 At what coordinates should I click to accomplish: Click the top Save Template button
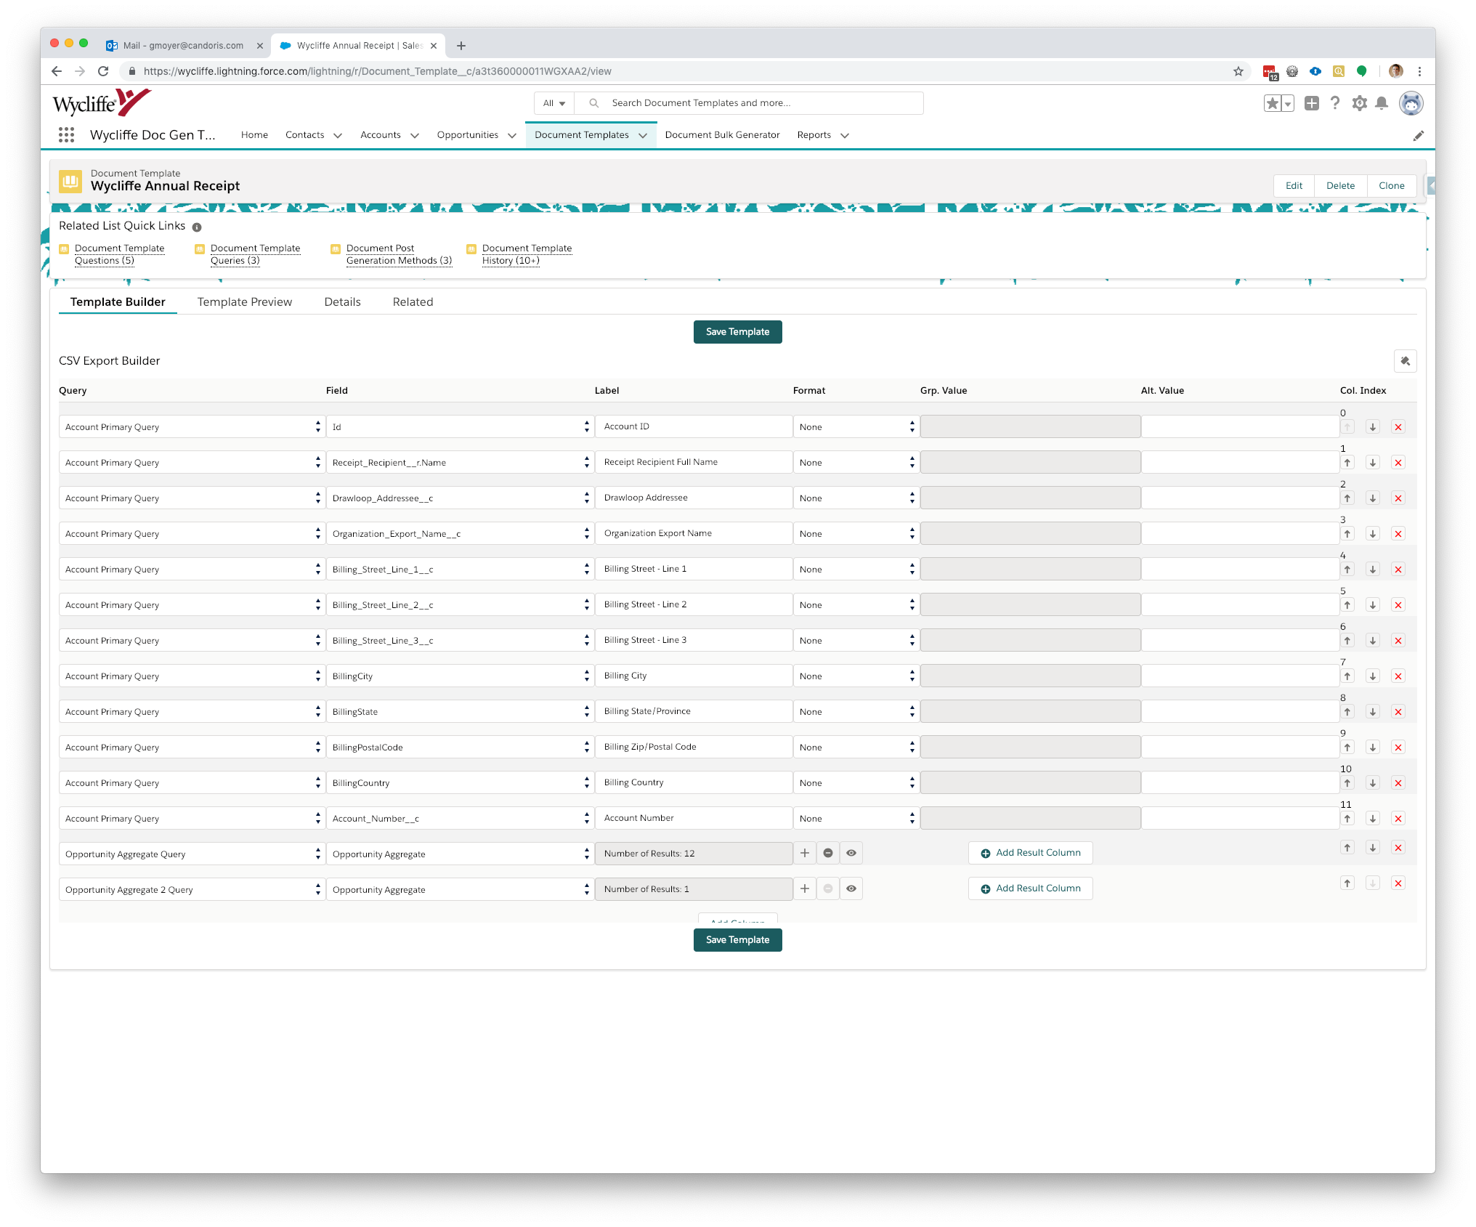point(737,332)
